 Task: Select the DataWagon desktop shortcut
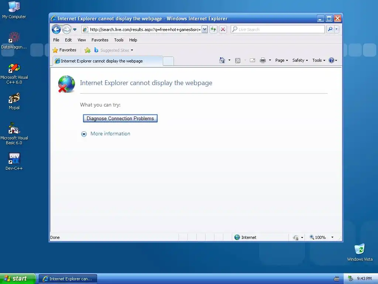14,40
